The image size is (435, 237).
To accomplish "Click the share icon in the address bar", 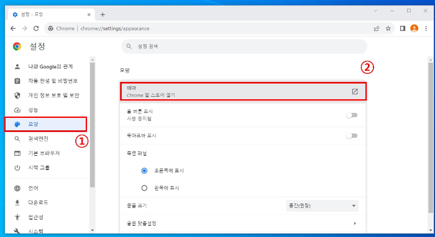I will [x=377, y=29].
